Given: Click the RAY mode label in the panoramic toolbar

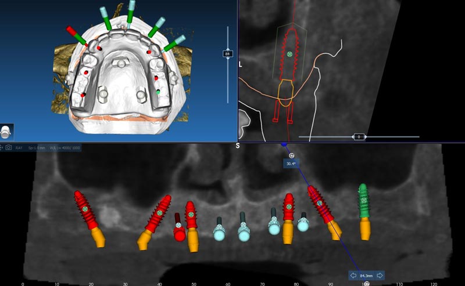Looking at the screenshot, I should pyautogui.click(x=19, y=148).
